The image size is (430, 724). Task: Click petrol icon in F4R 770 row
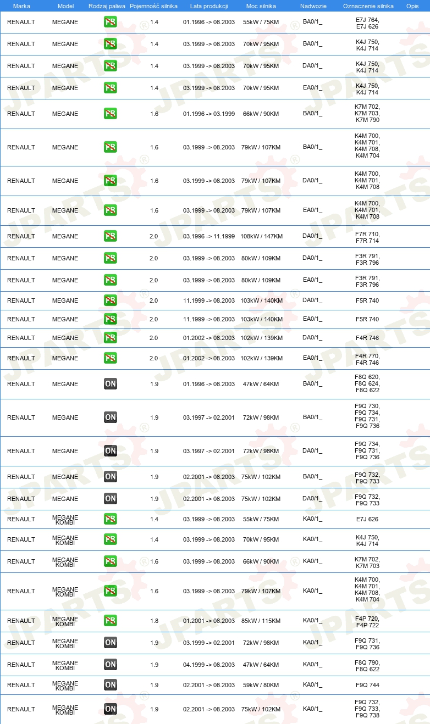click(x=111, y=358)
